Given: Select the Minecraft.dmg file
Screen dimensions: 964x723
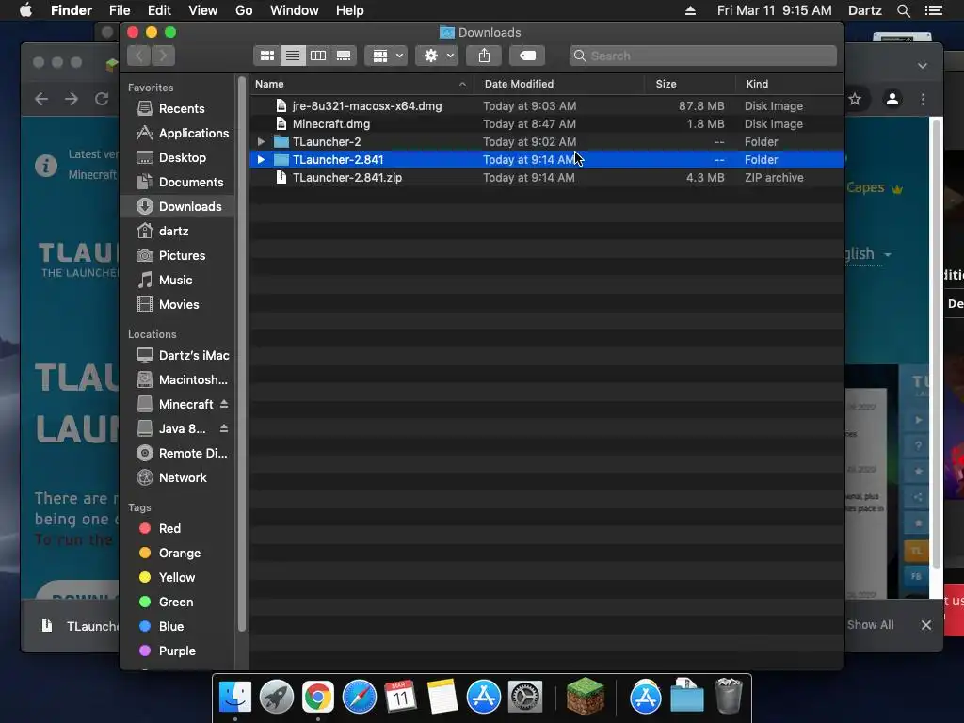Looking at the screenshot, I should click(x=547, y=124).
